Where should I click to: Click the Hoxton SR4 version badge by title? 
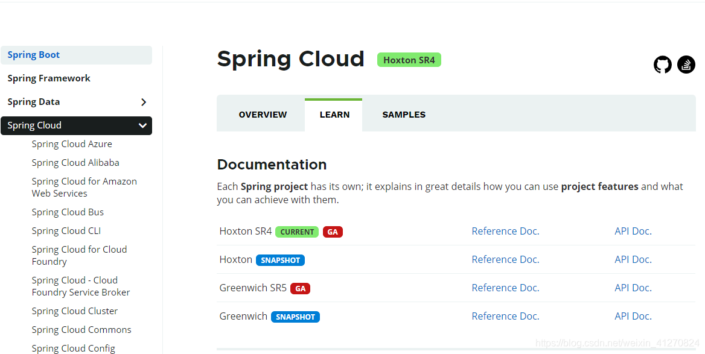pyautogui.click(x=409, y=60)
